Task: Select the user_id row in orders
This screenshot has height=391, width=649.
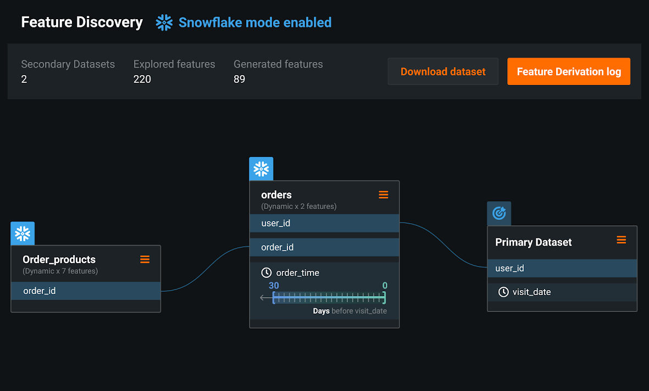Action: [324, 223]
